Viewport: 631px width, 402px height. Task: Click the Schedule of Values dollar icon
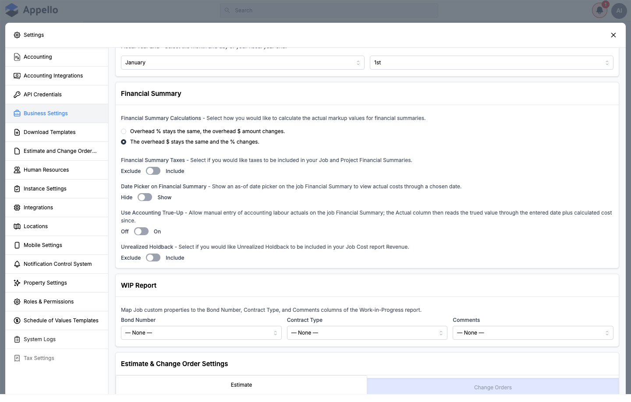[x=17, y=321]
